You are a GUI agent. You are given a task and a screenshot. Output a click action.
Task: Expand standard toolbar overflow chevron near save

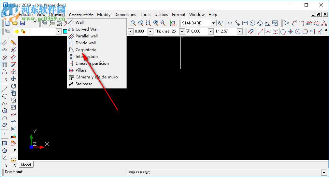(x=35, y=21)
